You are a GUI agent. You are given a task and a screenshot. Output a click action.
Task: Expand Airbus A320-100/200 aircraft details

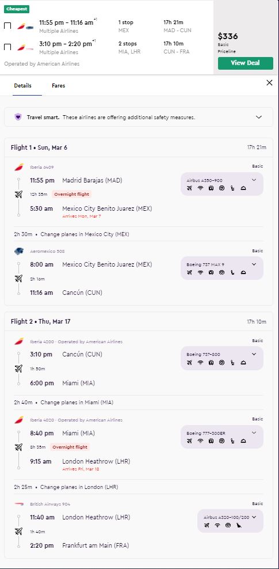coord(254,517)
